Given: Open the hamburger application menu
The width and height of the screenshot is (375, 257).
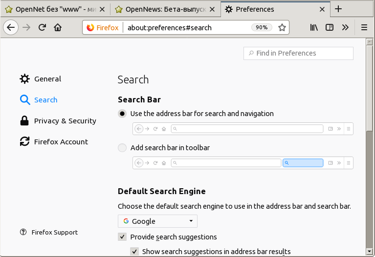Looking at the screenshot, I should [x=364, y=28].
